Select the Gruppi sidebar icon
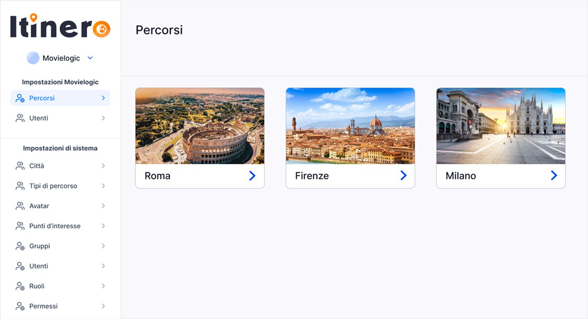This screenshot has height=319, width=588. click(20, 246)
